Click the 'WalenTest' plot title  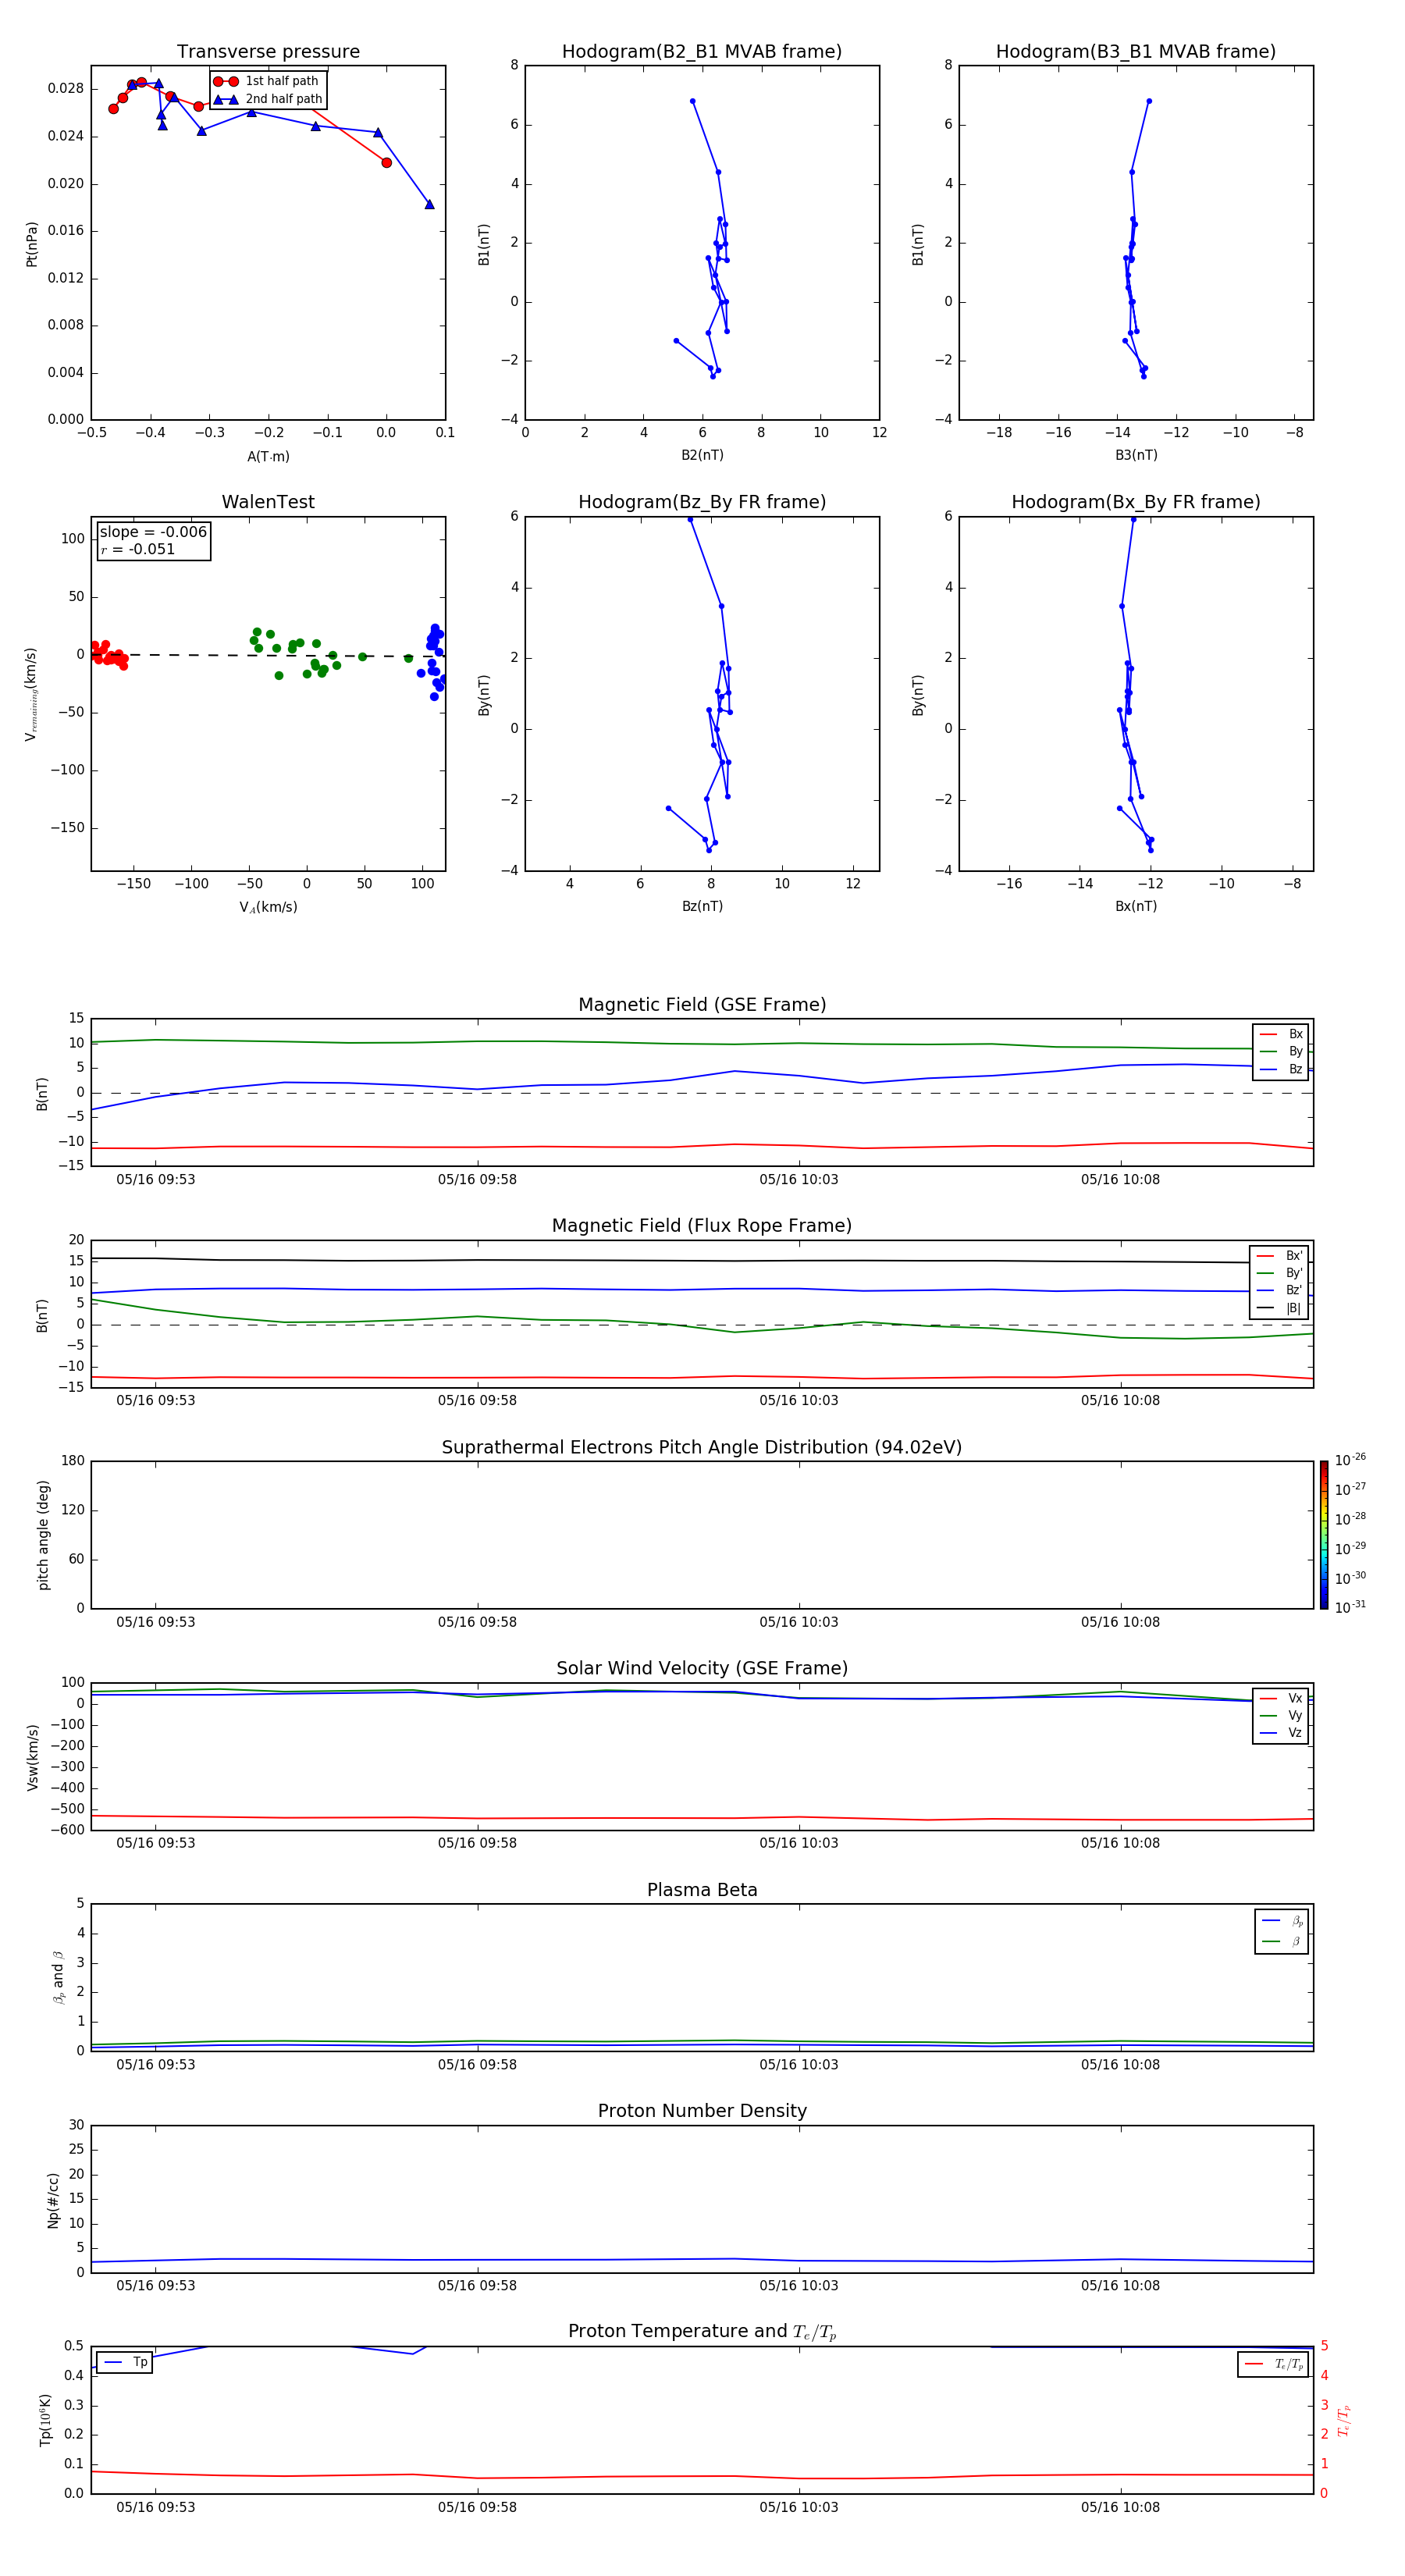click(268, 502)
